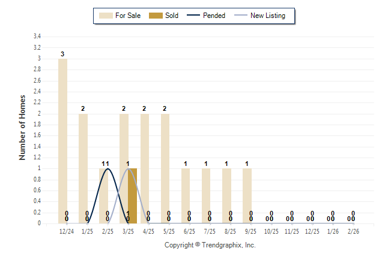Click the For Sale legend label
The height and width of the screenshot is (260, 388).
[x=127, y=16]
